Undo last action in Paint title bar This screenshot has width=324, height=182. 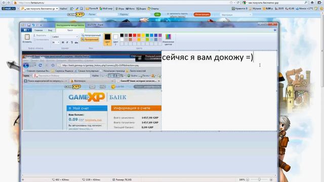pyautogui.click(x=33, y=25)
